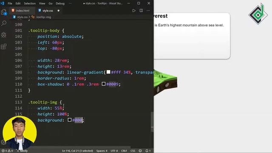Change encoding via UTF-8 status item
The height and width of the screenshot is (153, 272).
[x=114, y=151]
